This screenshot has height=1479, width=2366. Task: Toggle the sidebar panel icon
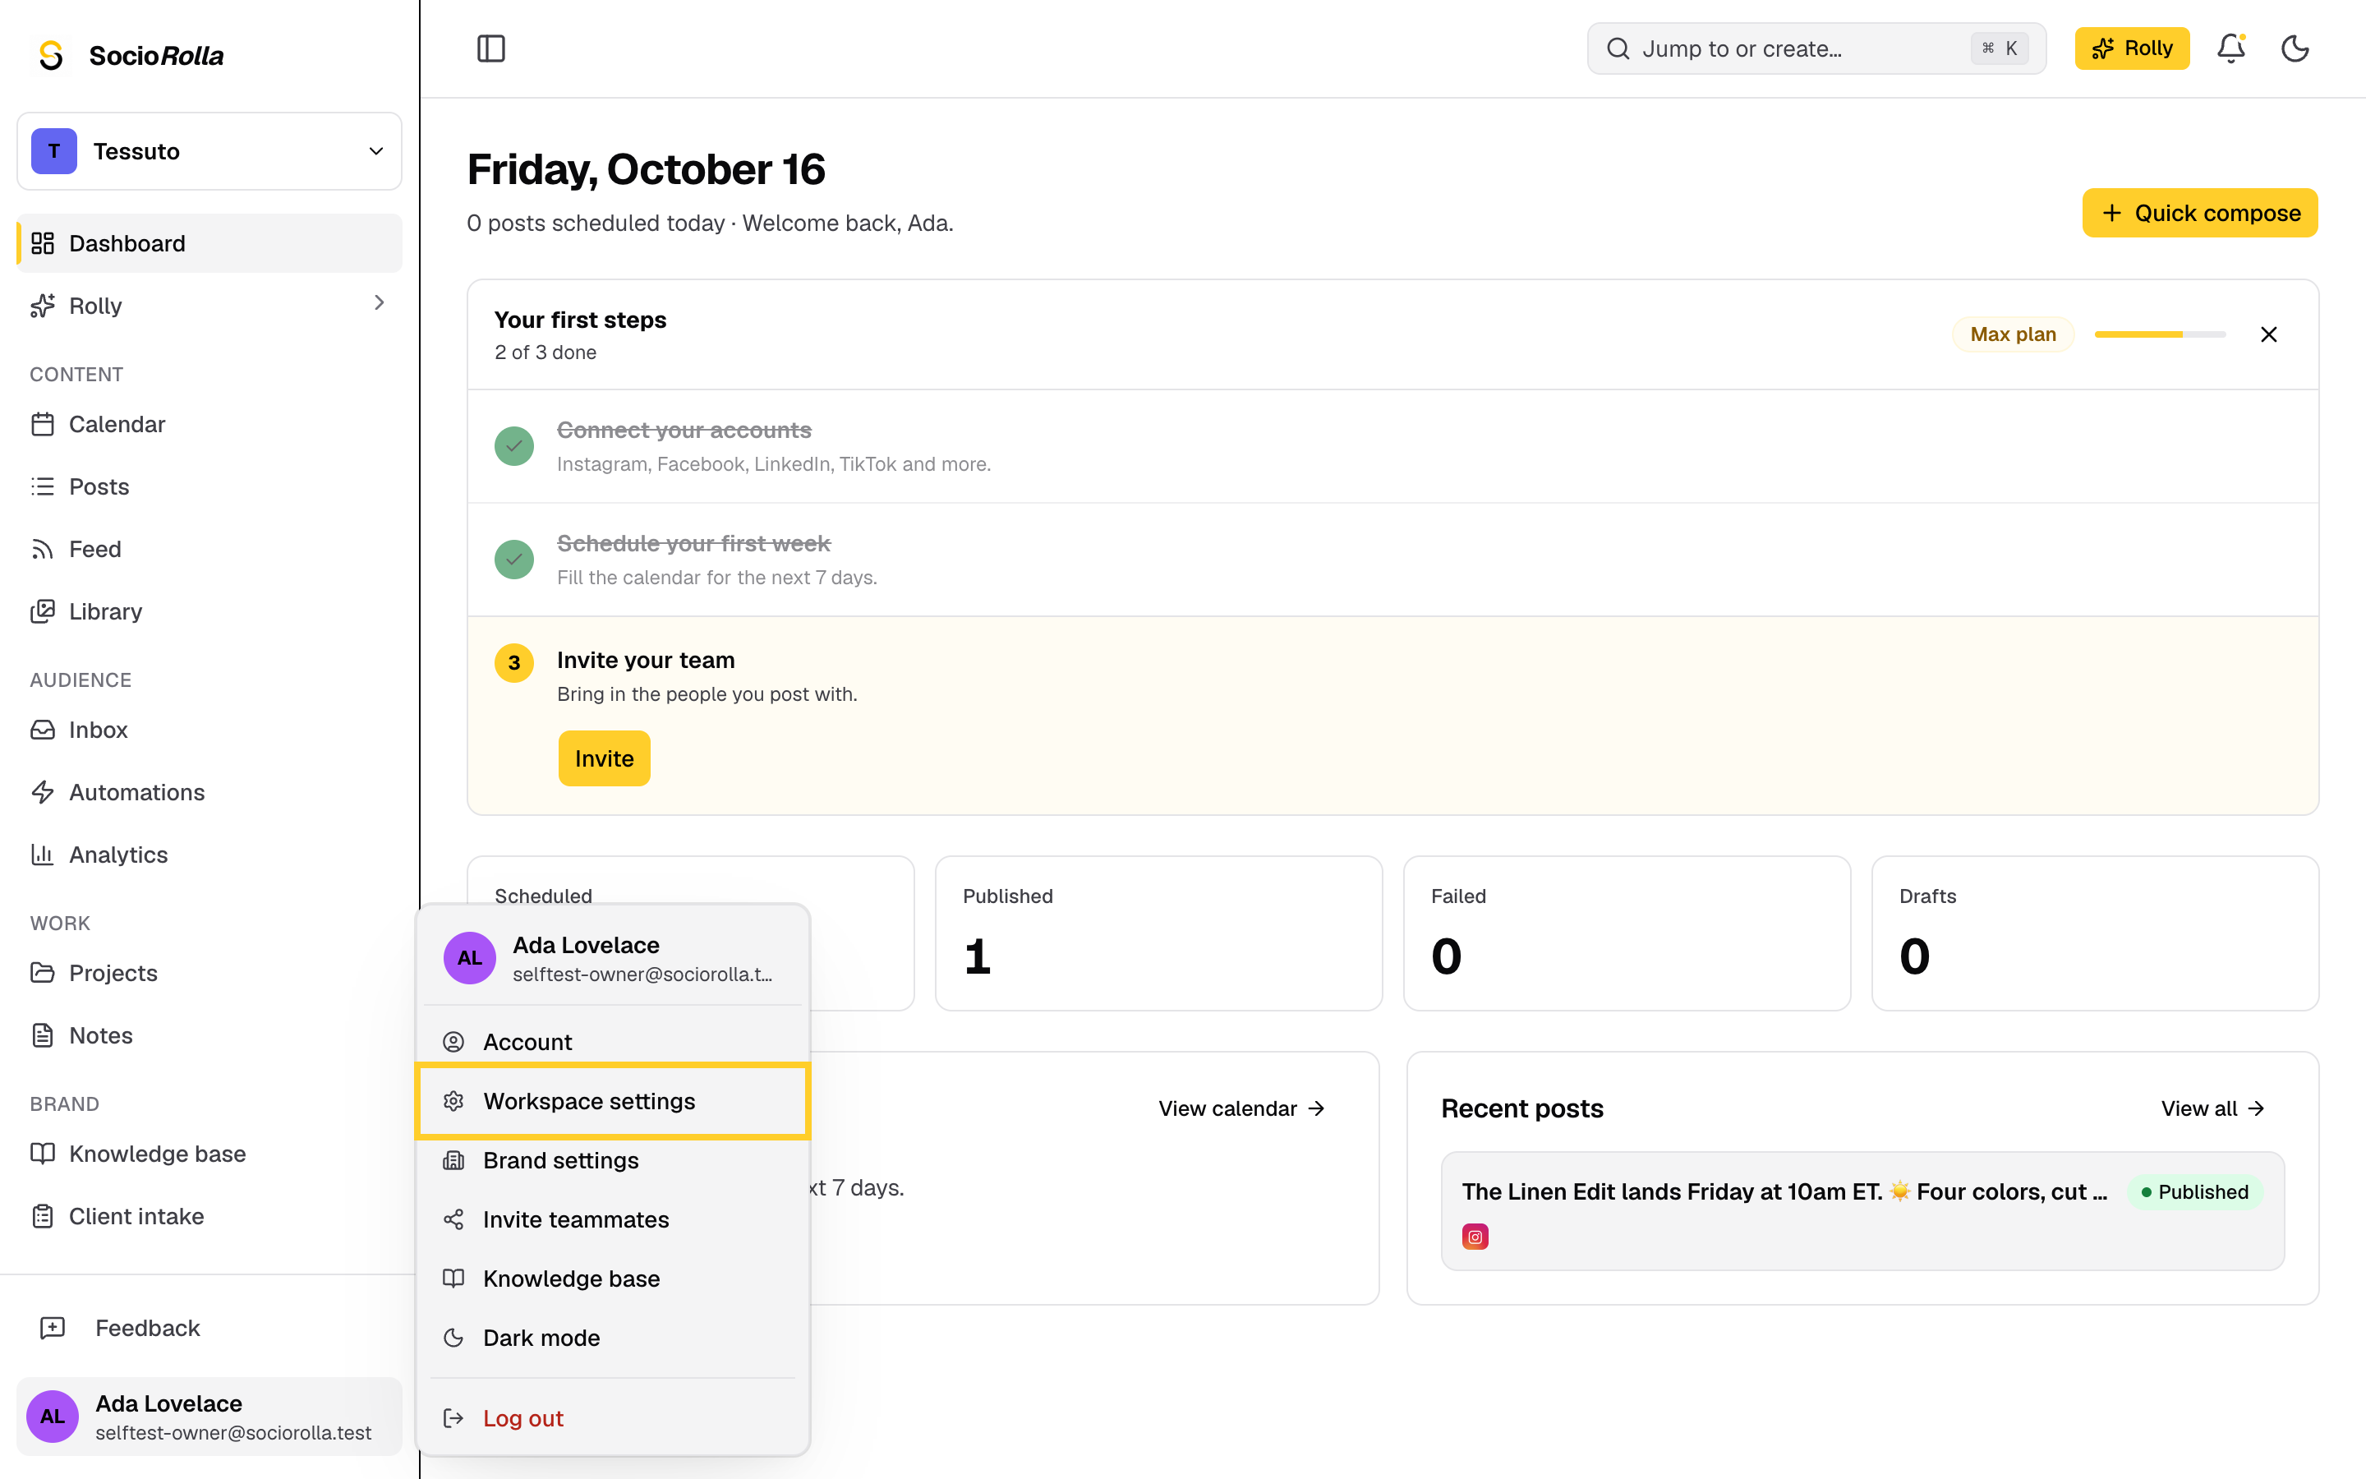(x=490, y=48)
